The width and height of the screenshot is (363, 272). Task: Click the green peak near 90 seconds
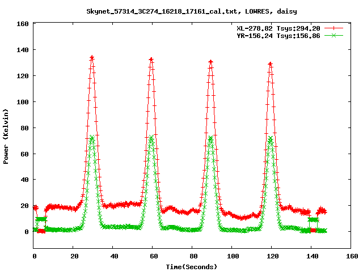click(x=210, y=138)
